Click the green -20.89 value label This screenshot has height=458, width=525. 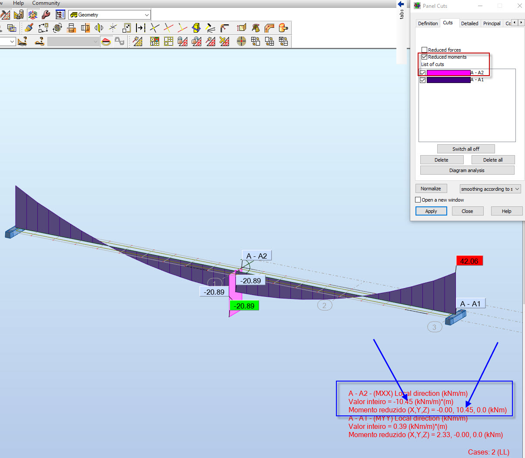[x=244, y=306]
